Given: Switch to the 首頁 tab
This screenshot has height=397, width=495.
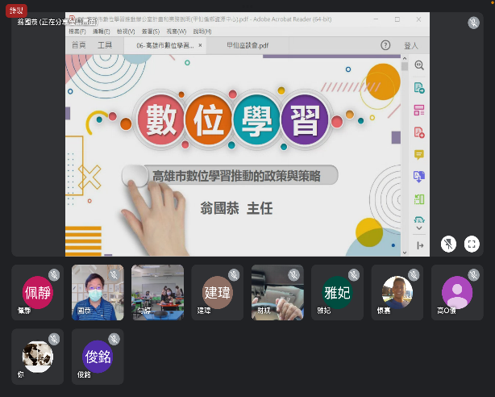Looking at the screenshot, I should pos(79,45).
